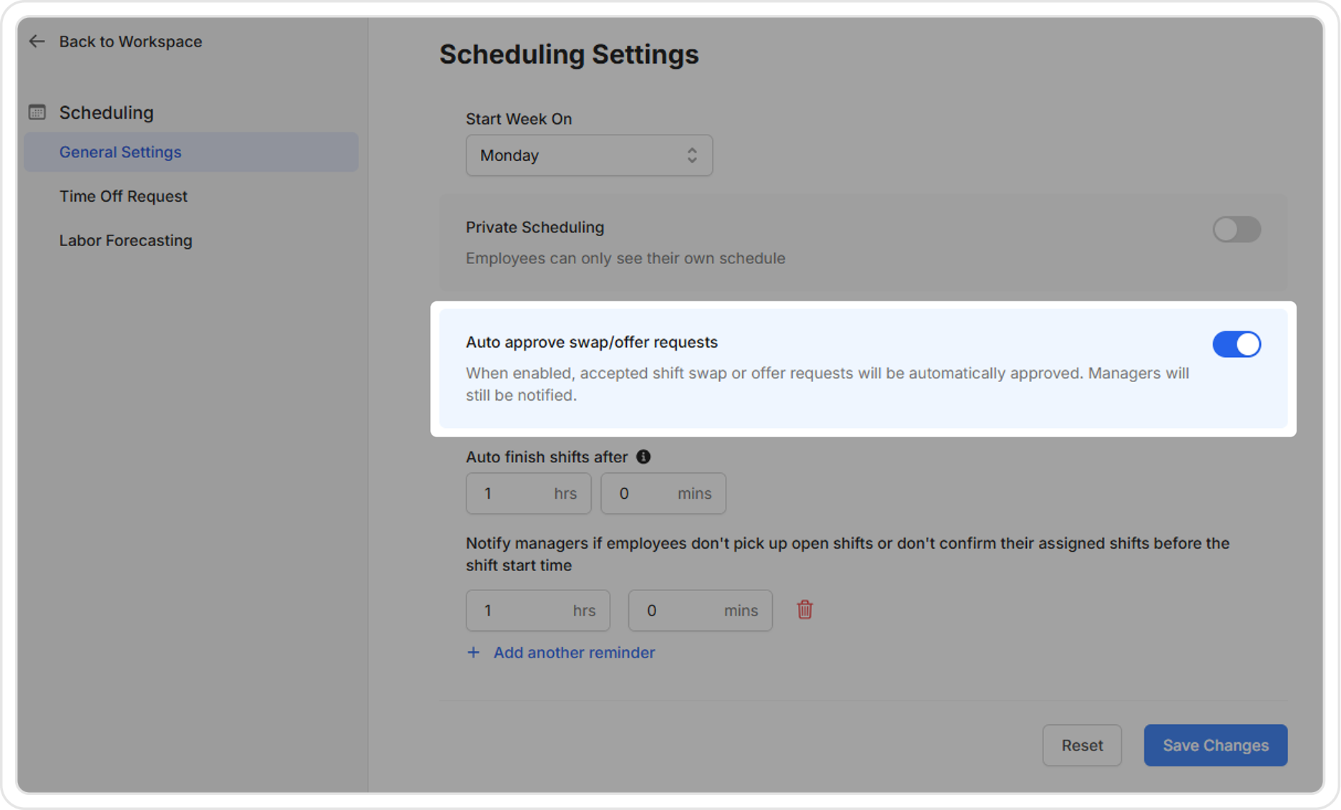Open Labor Forecasting settings
This screenshot has height=810, width=1341.
point(126,240)
